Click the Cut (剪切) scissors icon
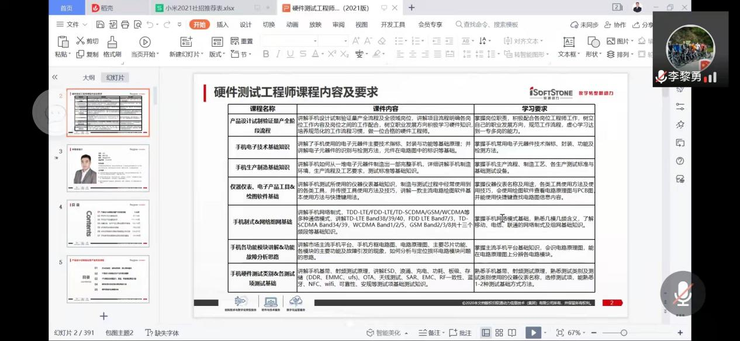This screenshot has height=341, width=740. (x=81, y=41)
